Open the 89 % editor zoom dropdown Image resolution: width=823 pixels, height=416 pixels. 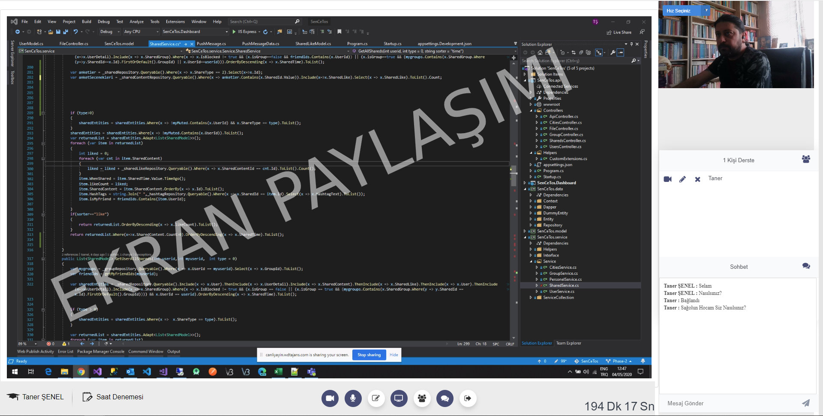[27, 344]
